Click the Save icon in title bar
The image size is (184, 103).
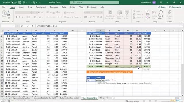pyautogui.click(x=20, y=2)
